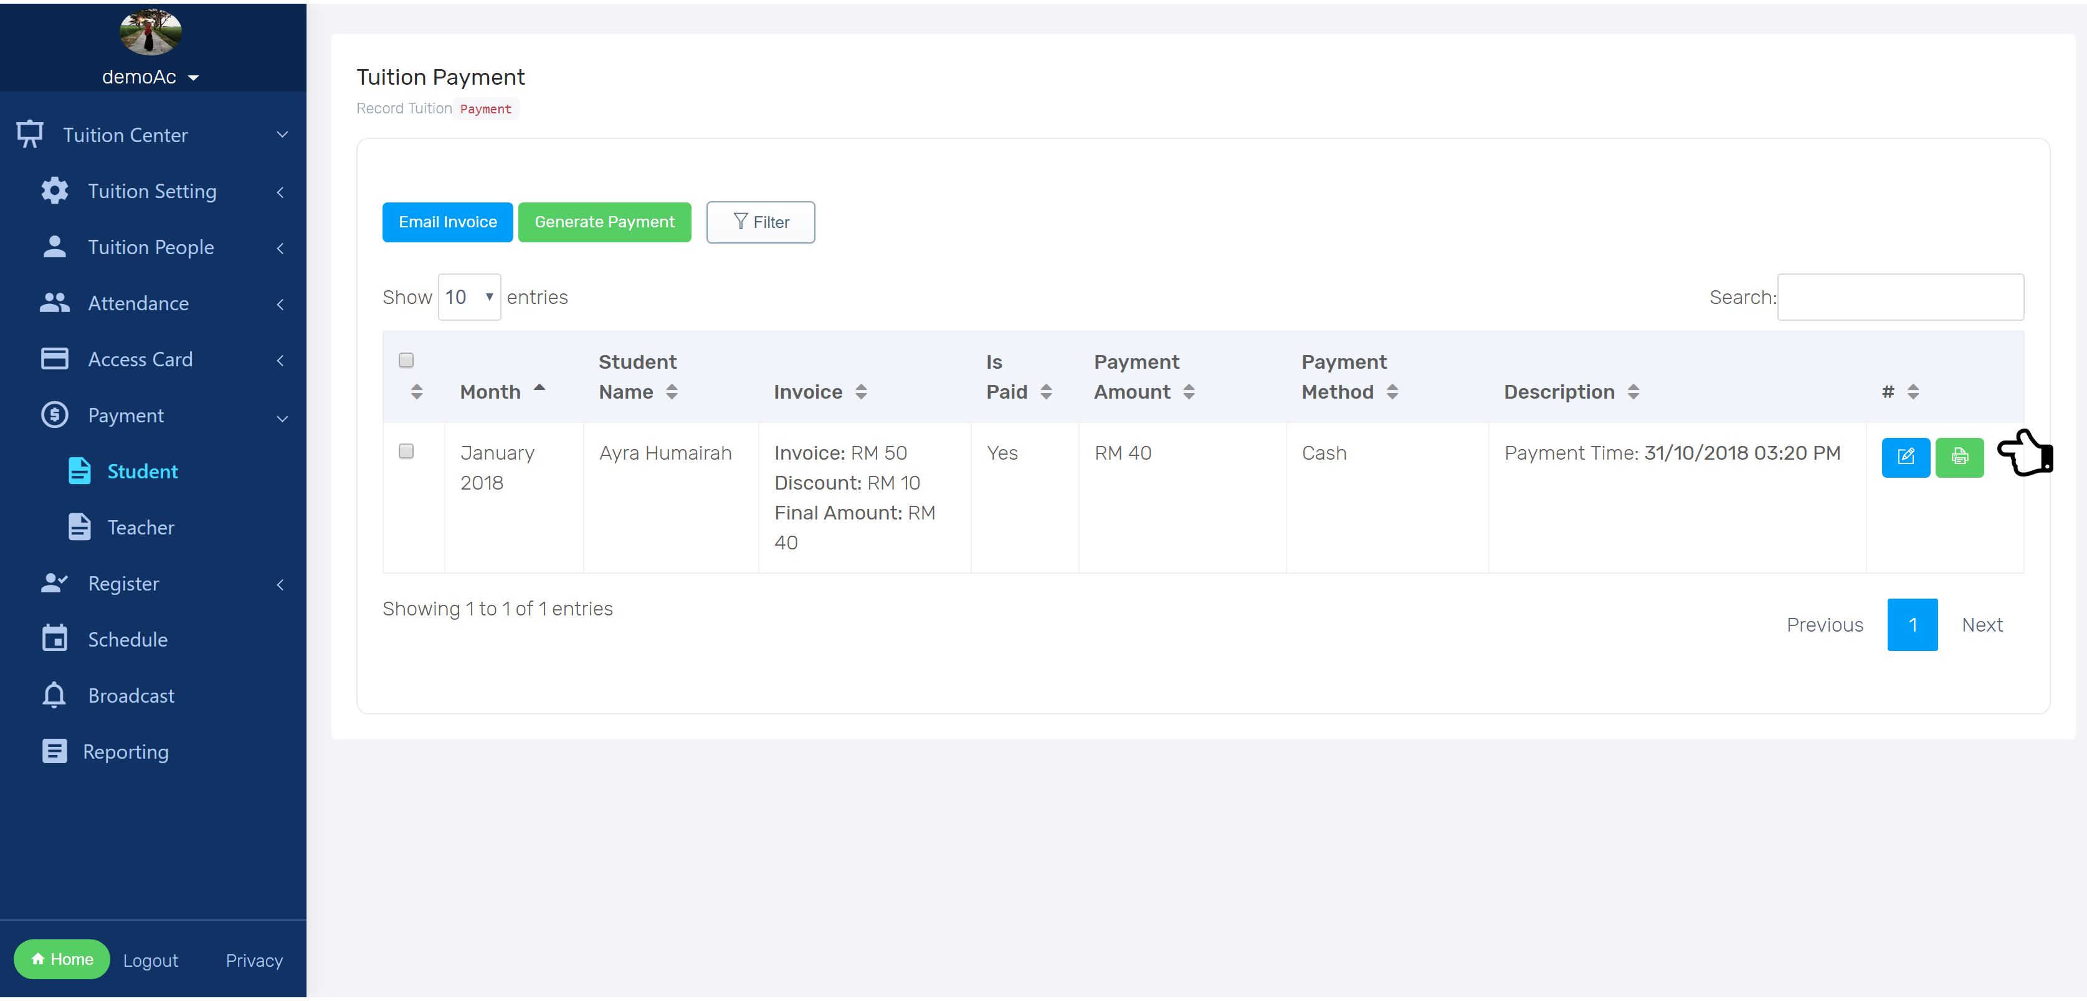This screenshot has width=2087, height=1001.
Task: Click the Cash payment method cell
Action: (1387, 497)
